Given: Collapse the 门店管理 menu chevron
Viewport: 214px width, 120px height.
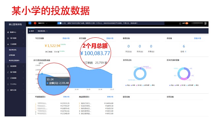Looking at the screenshot, I should (23, 44).
